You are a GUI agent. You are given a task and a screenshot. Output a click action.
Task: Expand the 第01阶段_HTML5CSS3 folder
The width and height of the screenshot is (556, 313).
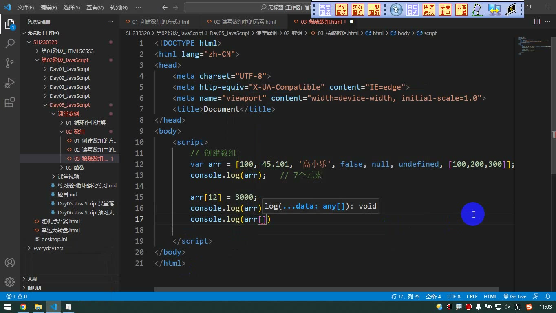pyautogui.click(x=67, y=51)
